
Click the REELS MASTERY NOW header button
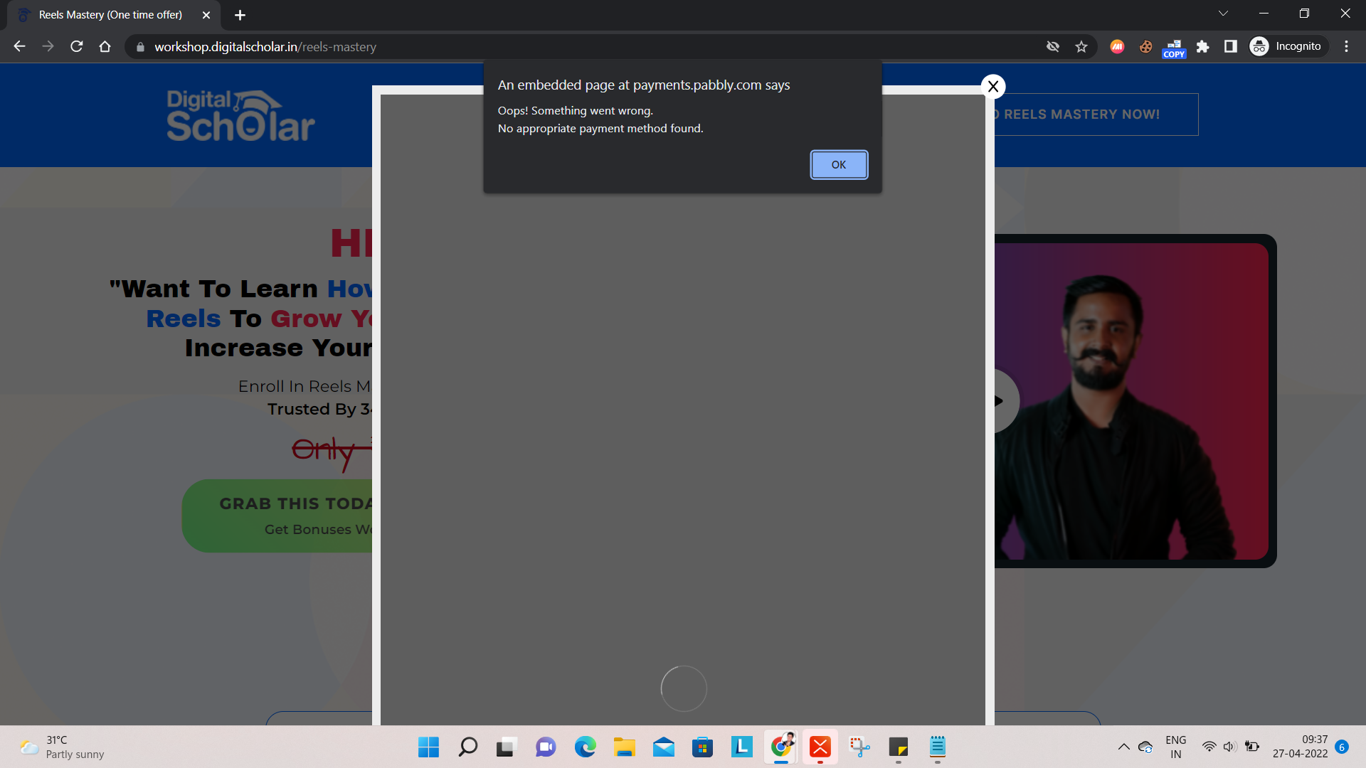coord(1096,114)
